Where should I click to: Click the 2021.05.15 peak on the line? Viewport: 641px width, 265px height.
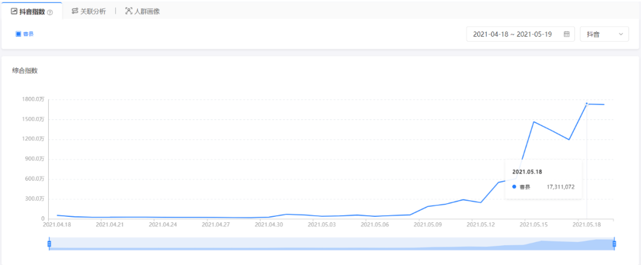coord(534,122)
